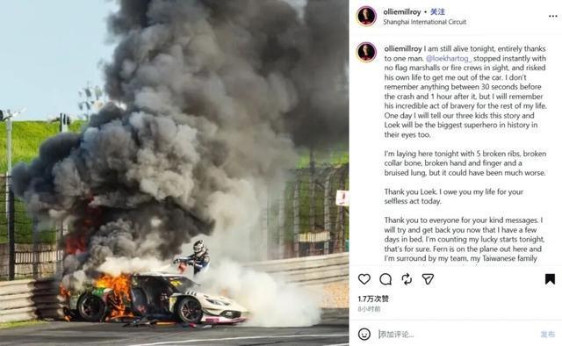
Task: Click olliemillroy username in the caption
Action: pyautogui.click(x=403, y=48)
